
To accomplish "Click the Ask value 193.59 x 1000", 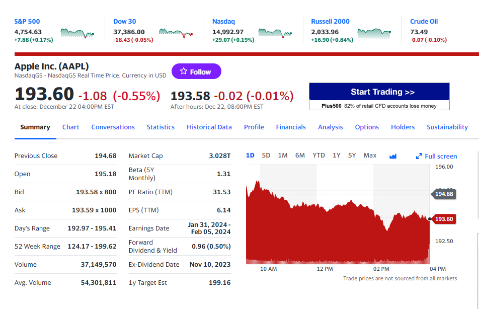I will pos(94,210).
